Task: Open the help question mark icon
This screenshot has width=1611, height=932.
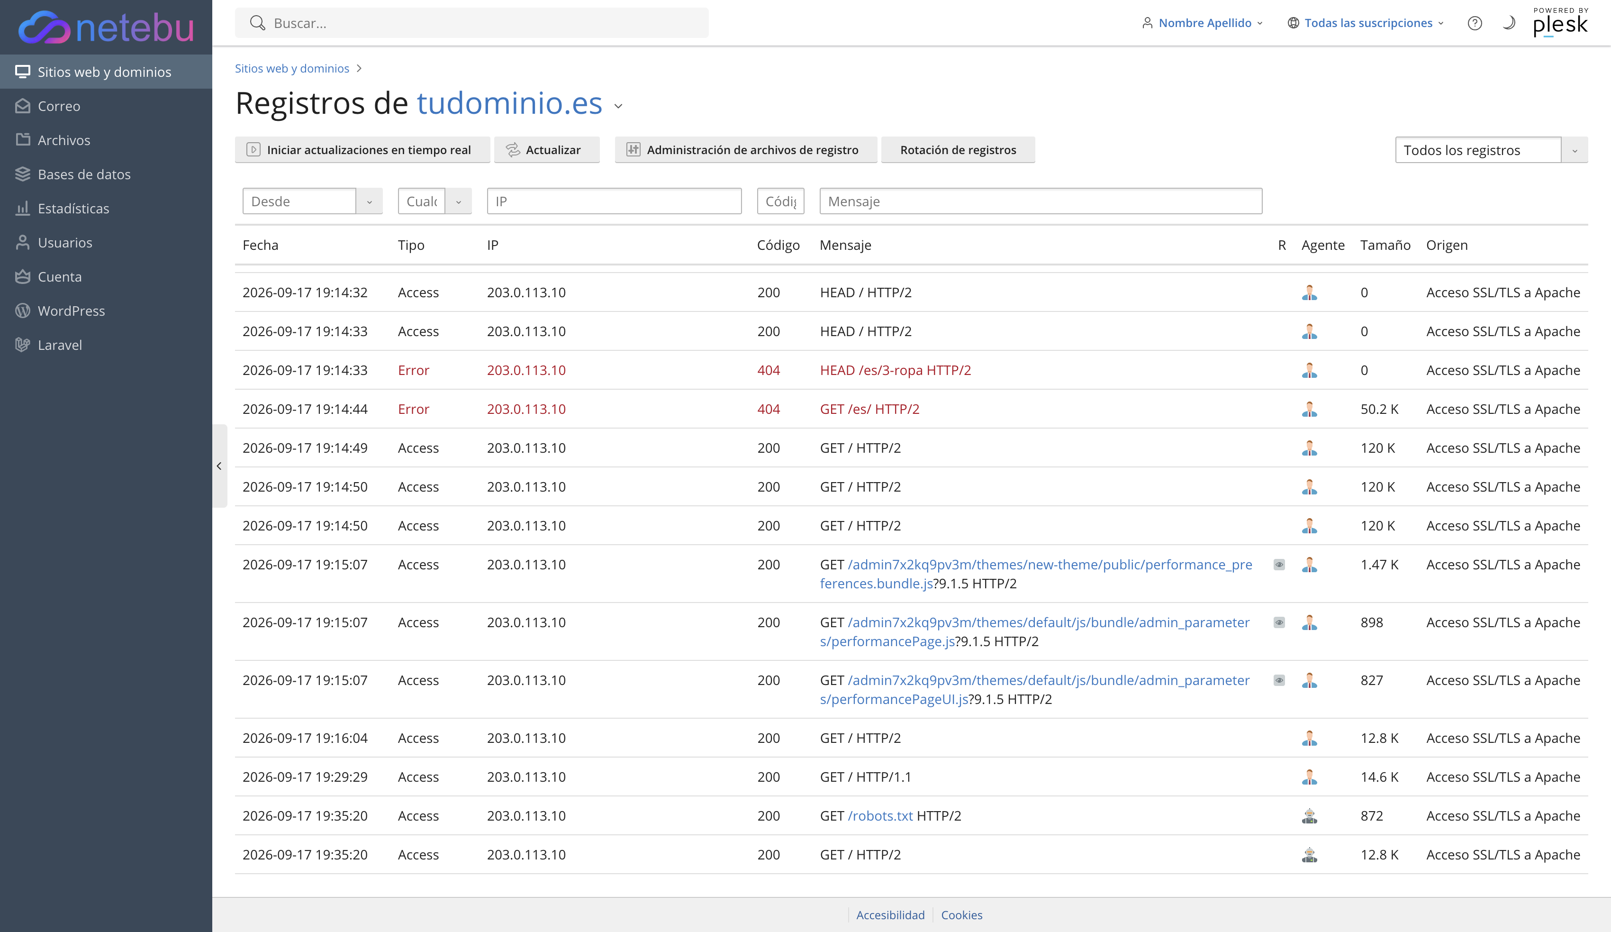Action: 1475,23
